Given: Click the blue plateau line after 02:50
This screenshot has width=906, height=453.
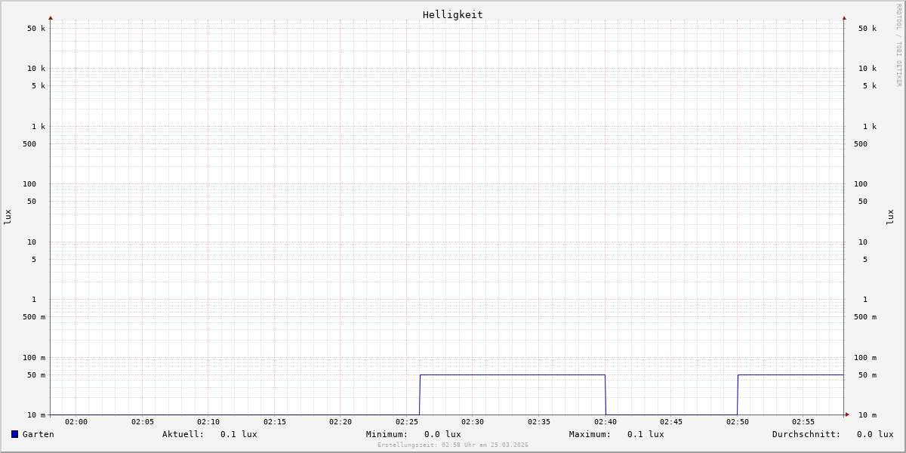Looking at the screenshot, I should click(790, 374).
